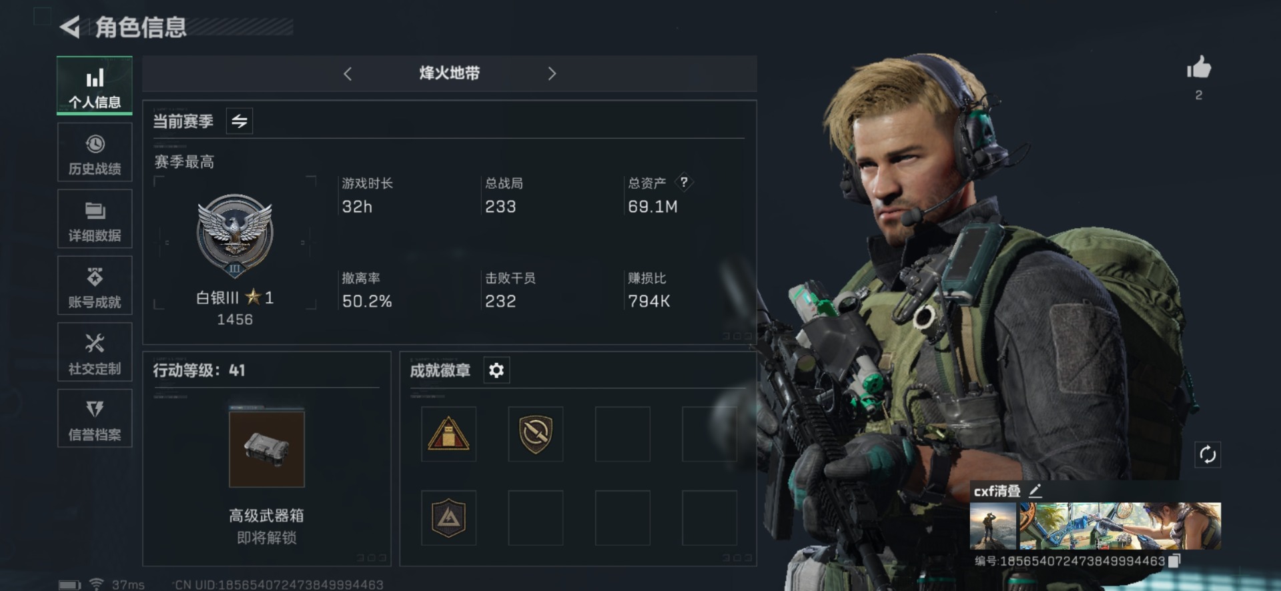Screen dimensions: 1281x591
Task: Click the rotate character refresh icon
Action: pyautogui.click(x=1208, y=455)
